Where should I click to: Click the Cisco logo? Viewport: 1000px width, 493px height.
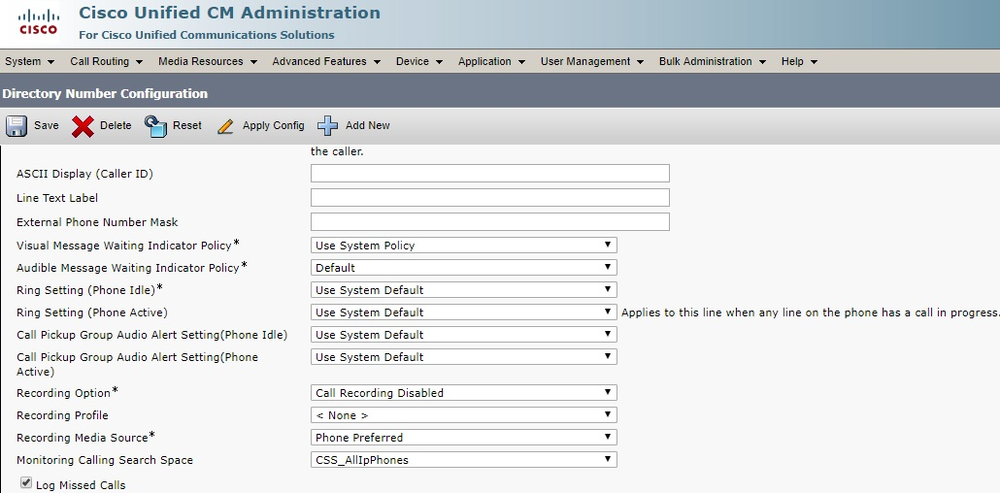38,21
